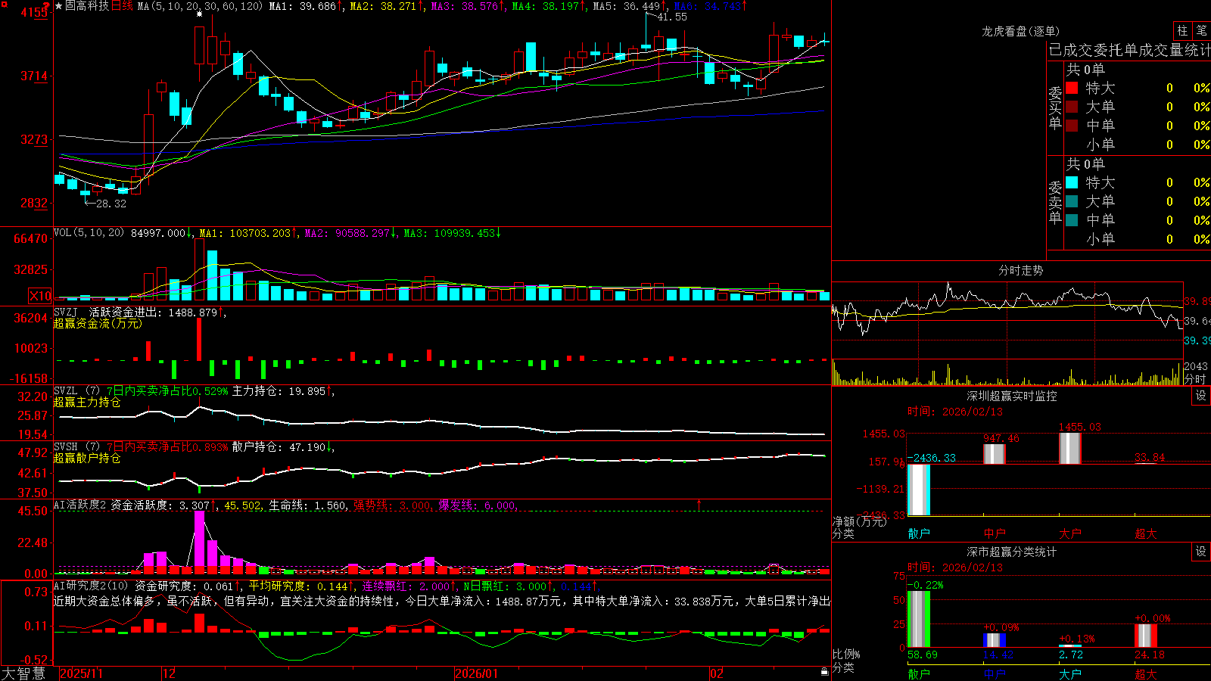Click 大户 label in 实时监控 chart

click(x=1070, y=533)
